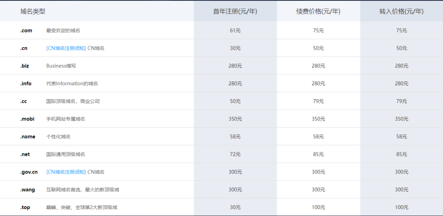443x216 pixels.
Task: Click the .net domain label
Action: (x=25, y=155)
